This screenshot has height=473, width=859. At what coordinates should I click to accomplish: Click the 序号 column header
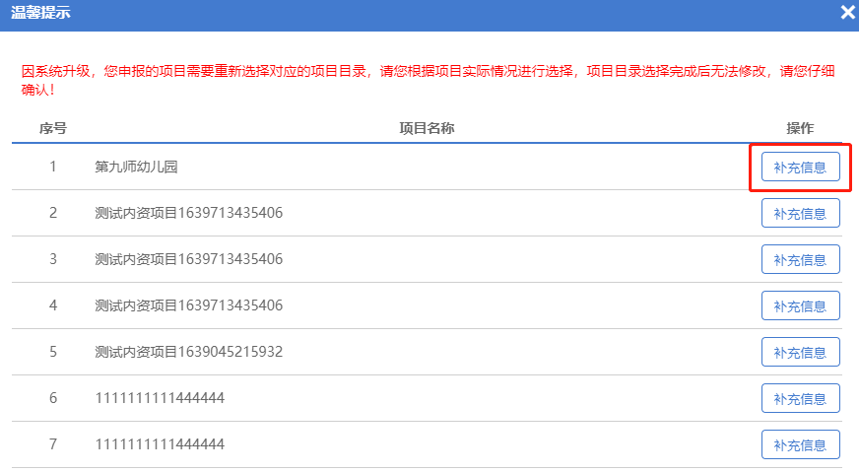53,129
